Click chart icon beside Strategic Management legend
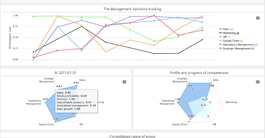 pyautogui.click(x=253, y=49)
